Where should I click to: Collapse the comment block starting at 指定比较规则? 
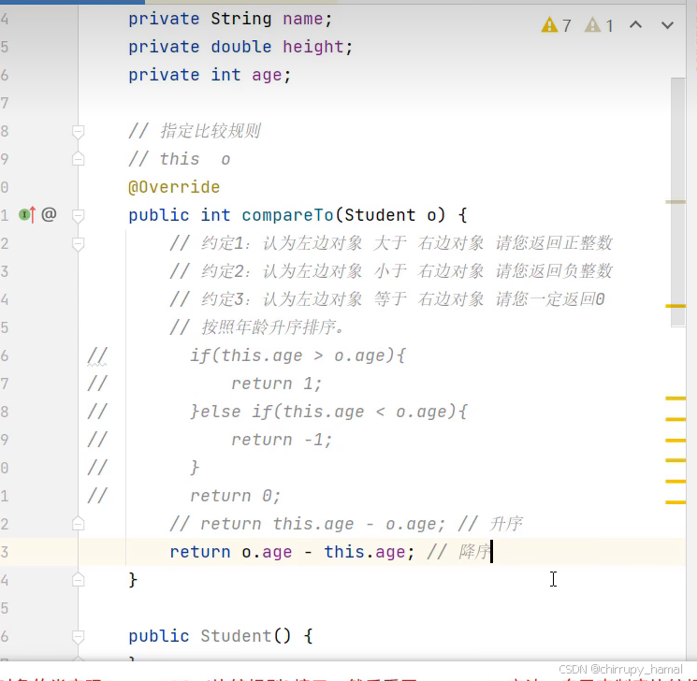pyautogui.click(x=79, y=132)
